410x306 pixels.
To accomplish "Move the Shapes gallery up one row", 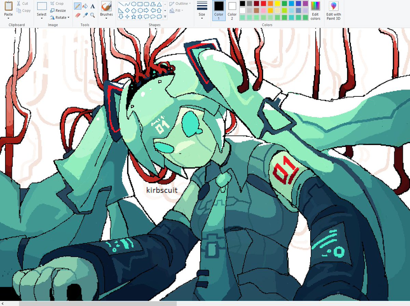I will 165,4.
